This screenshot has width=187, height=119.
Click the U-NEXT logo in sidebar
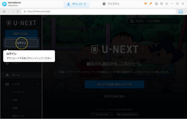[21, 23]
